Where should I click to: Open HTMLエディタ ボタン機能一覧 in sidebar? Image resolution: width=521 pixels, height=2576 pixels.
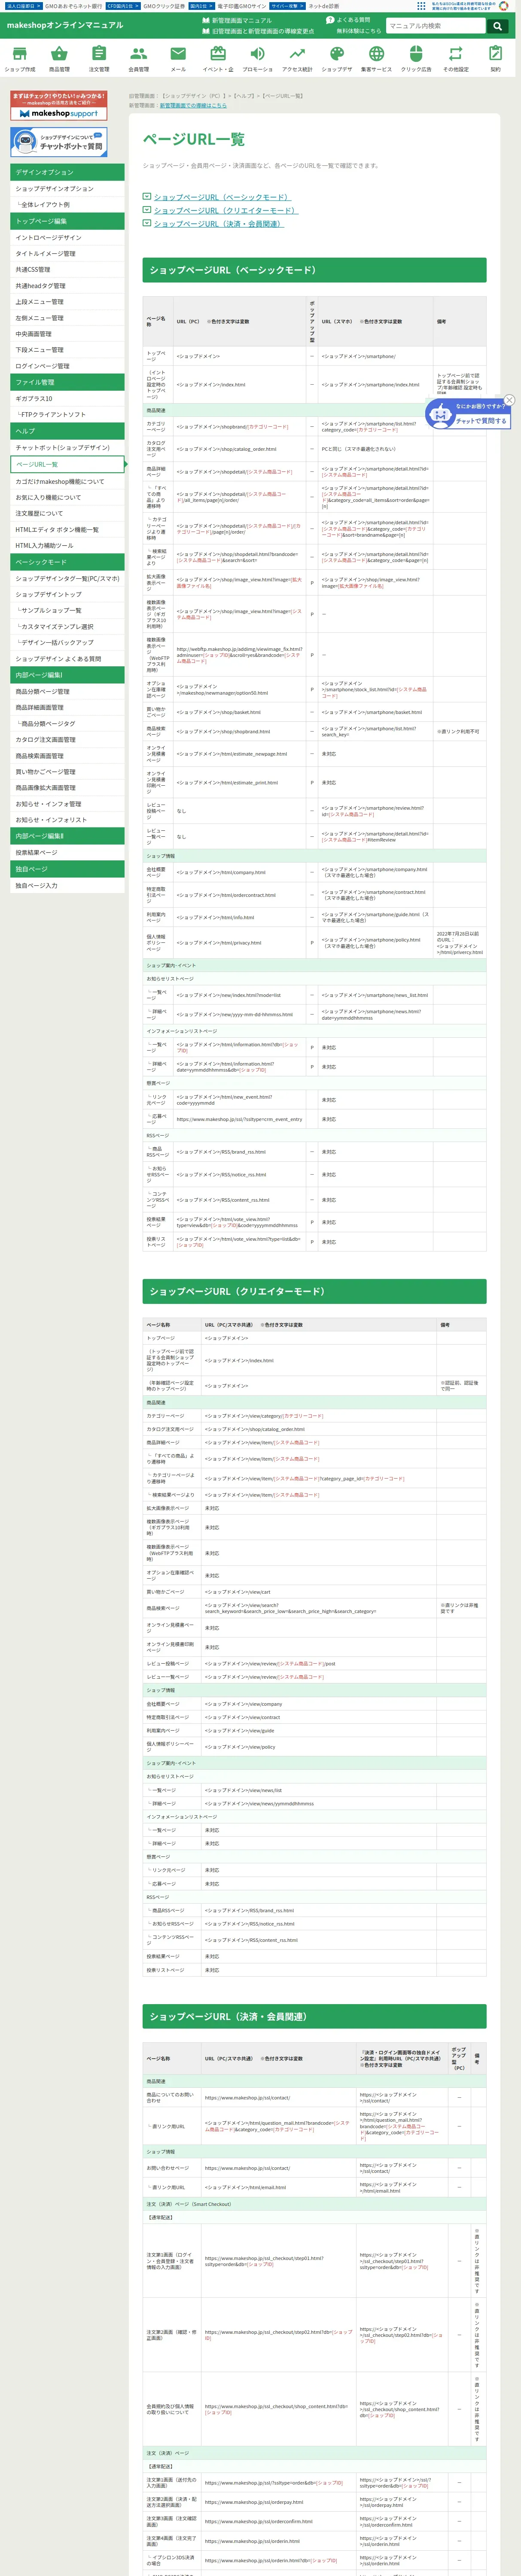click(x=67, y=529)
